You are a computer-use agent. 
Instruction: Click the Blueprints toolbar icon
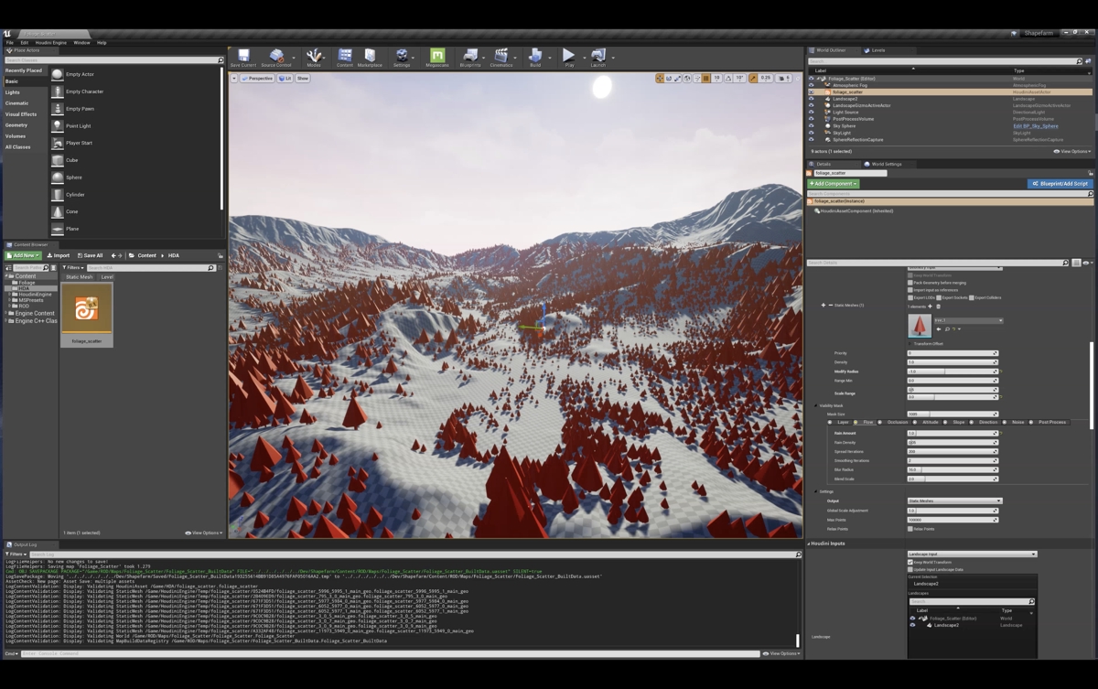coord(470,57)
